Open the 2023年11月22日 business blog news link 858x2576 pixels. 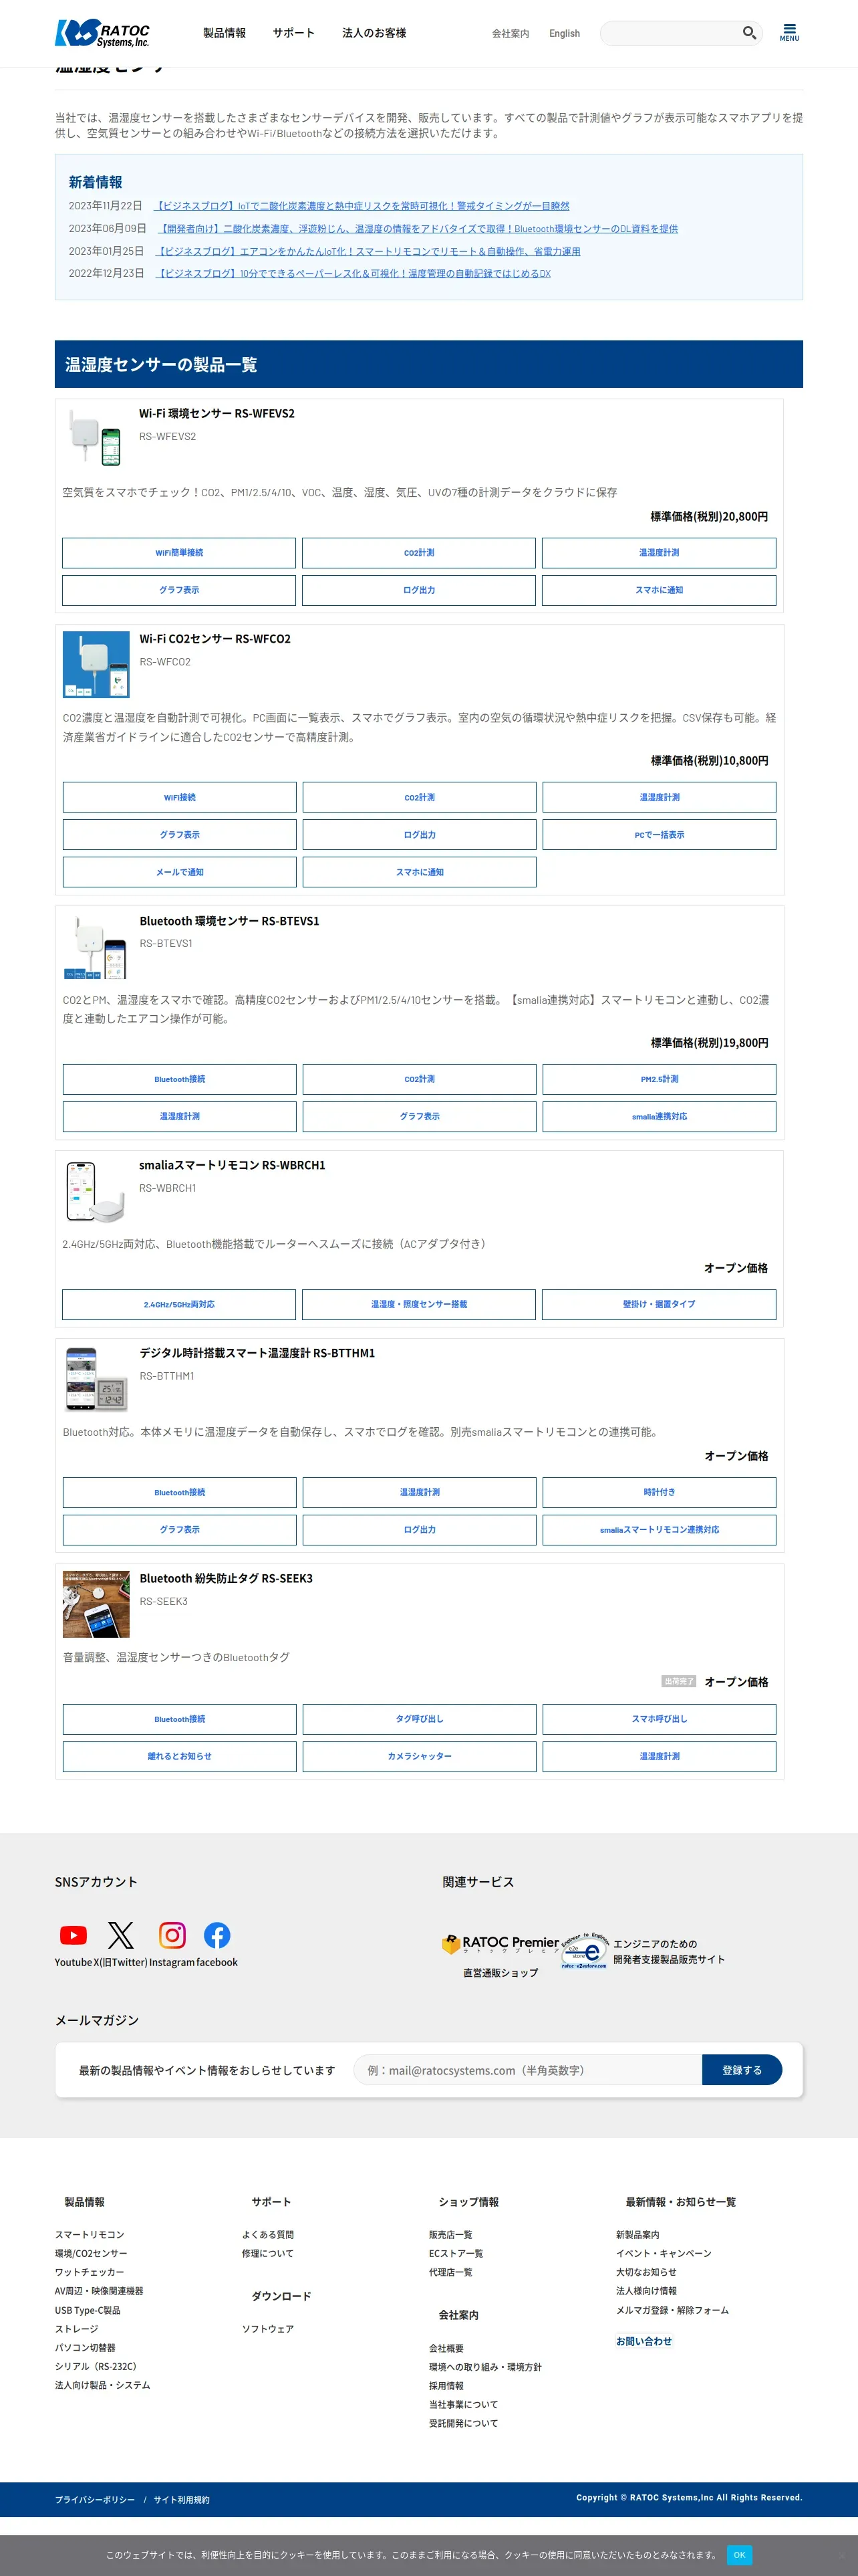click(362, 206)
